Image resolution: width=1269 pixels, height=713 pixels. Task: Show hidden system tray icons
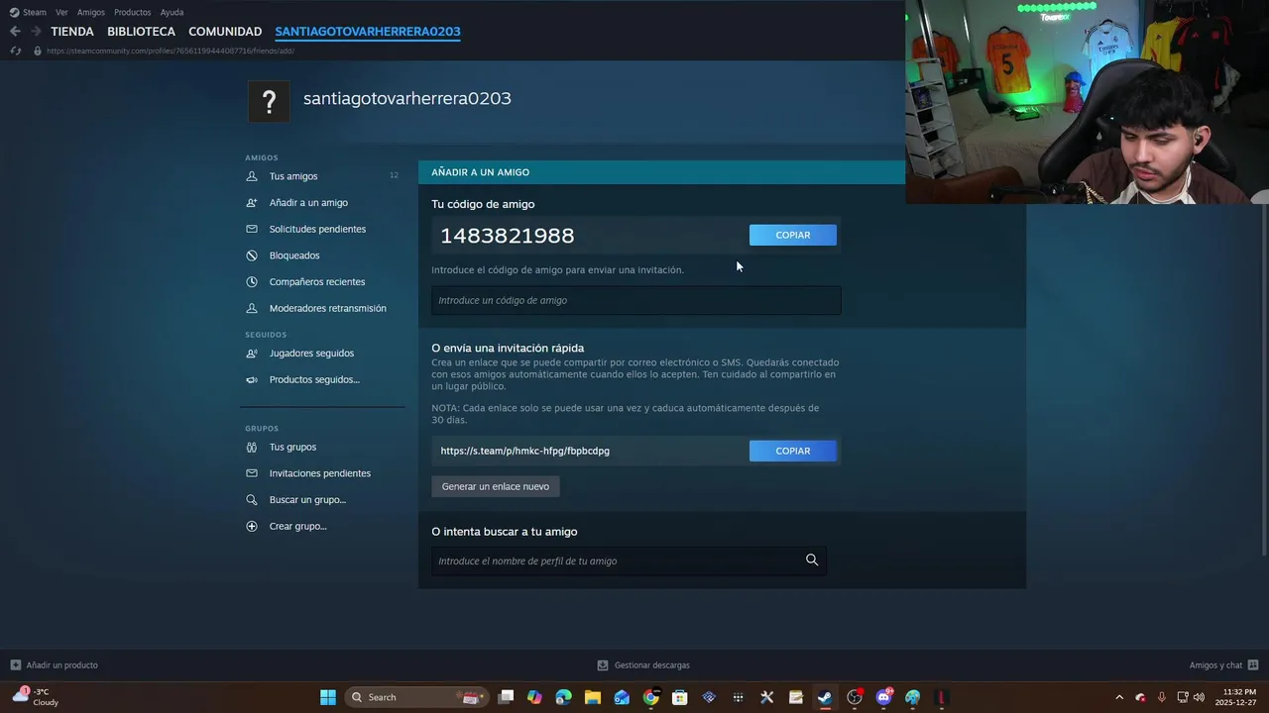pyautogui.click(x=1119, y=697)
